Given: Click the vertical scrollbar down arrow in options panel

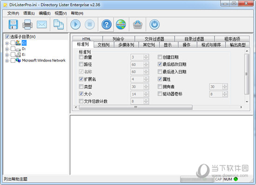Looking at the screenshot, I should tap(247, 102).
